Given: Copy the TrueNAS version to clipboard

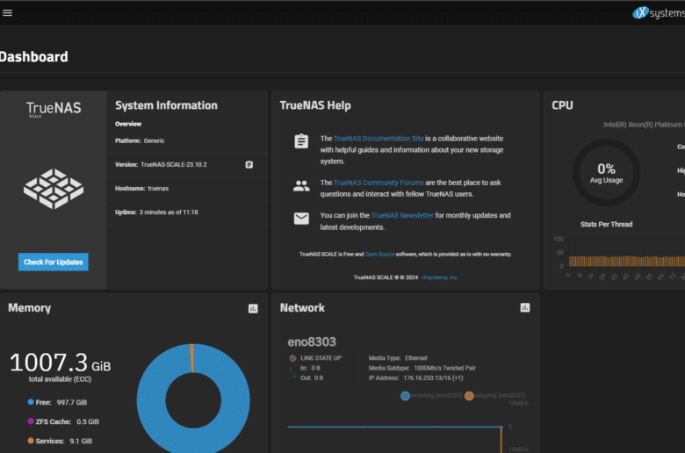Looking at the screenshot, I should [249, 165].
